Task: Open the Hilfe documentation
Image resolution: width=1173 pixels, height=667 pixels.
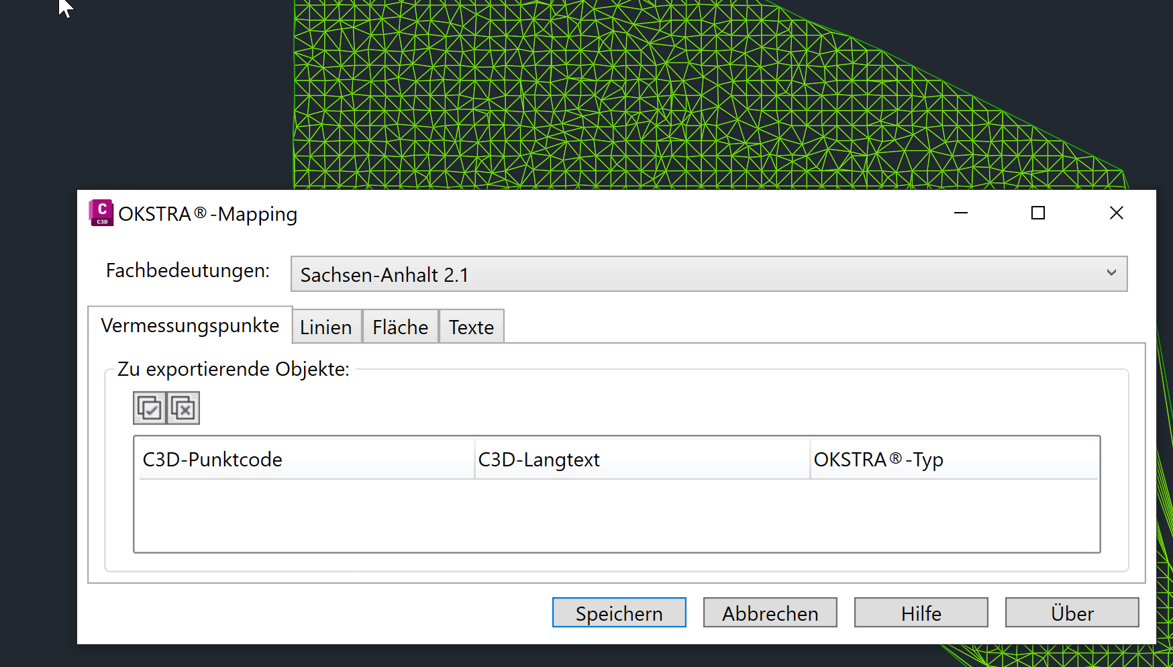Action: tap(921, 613)
